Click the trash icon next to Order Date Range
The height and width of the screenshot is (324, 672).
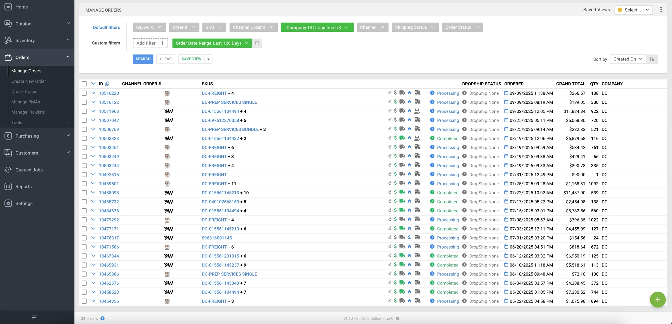click(x=257, y=43)
